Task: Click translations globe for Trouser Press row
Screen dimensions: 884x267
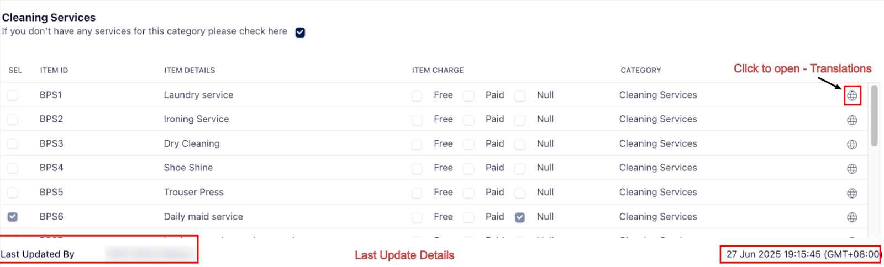Action: coord(852,193)
